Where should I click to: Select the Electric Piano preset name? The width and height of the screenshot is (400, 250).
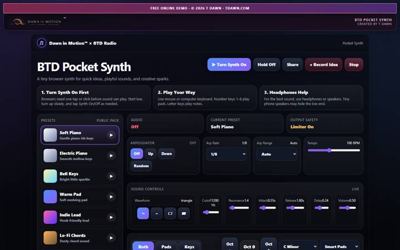point(73,153)
